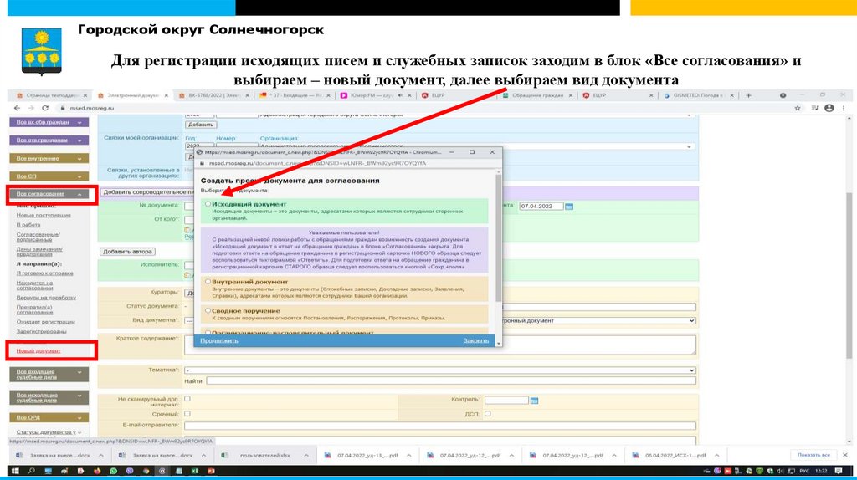Open the Новые поступившие link
The width and height of the screenshot is (857, 480).
coord(44,215)
